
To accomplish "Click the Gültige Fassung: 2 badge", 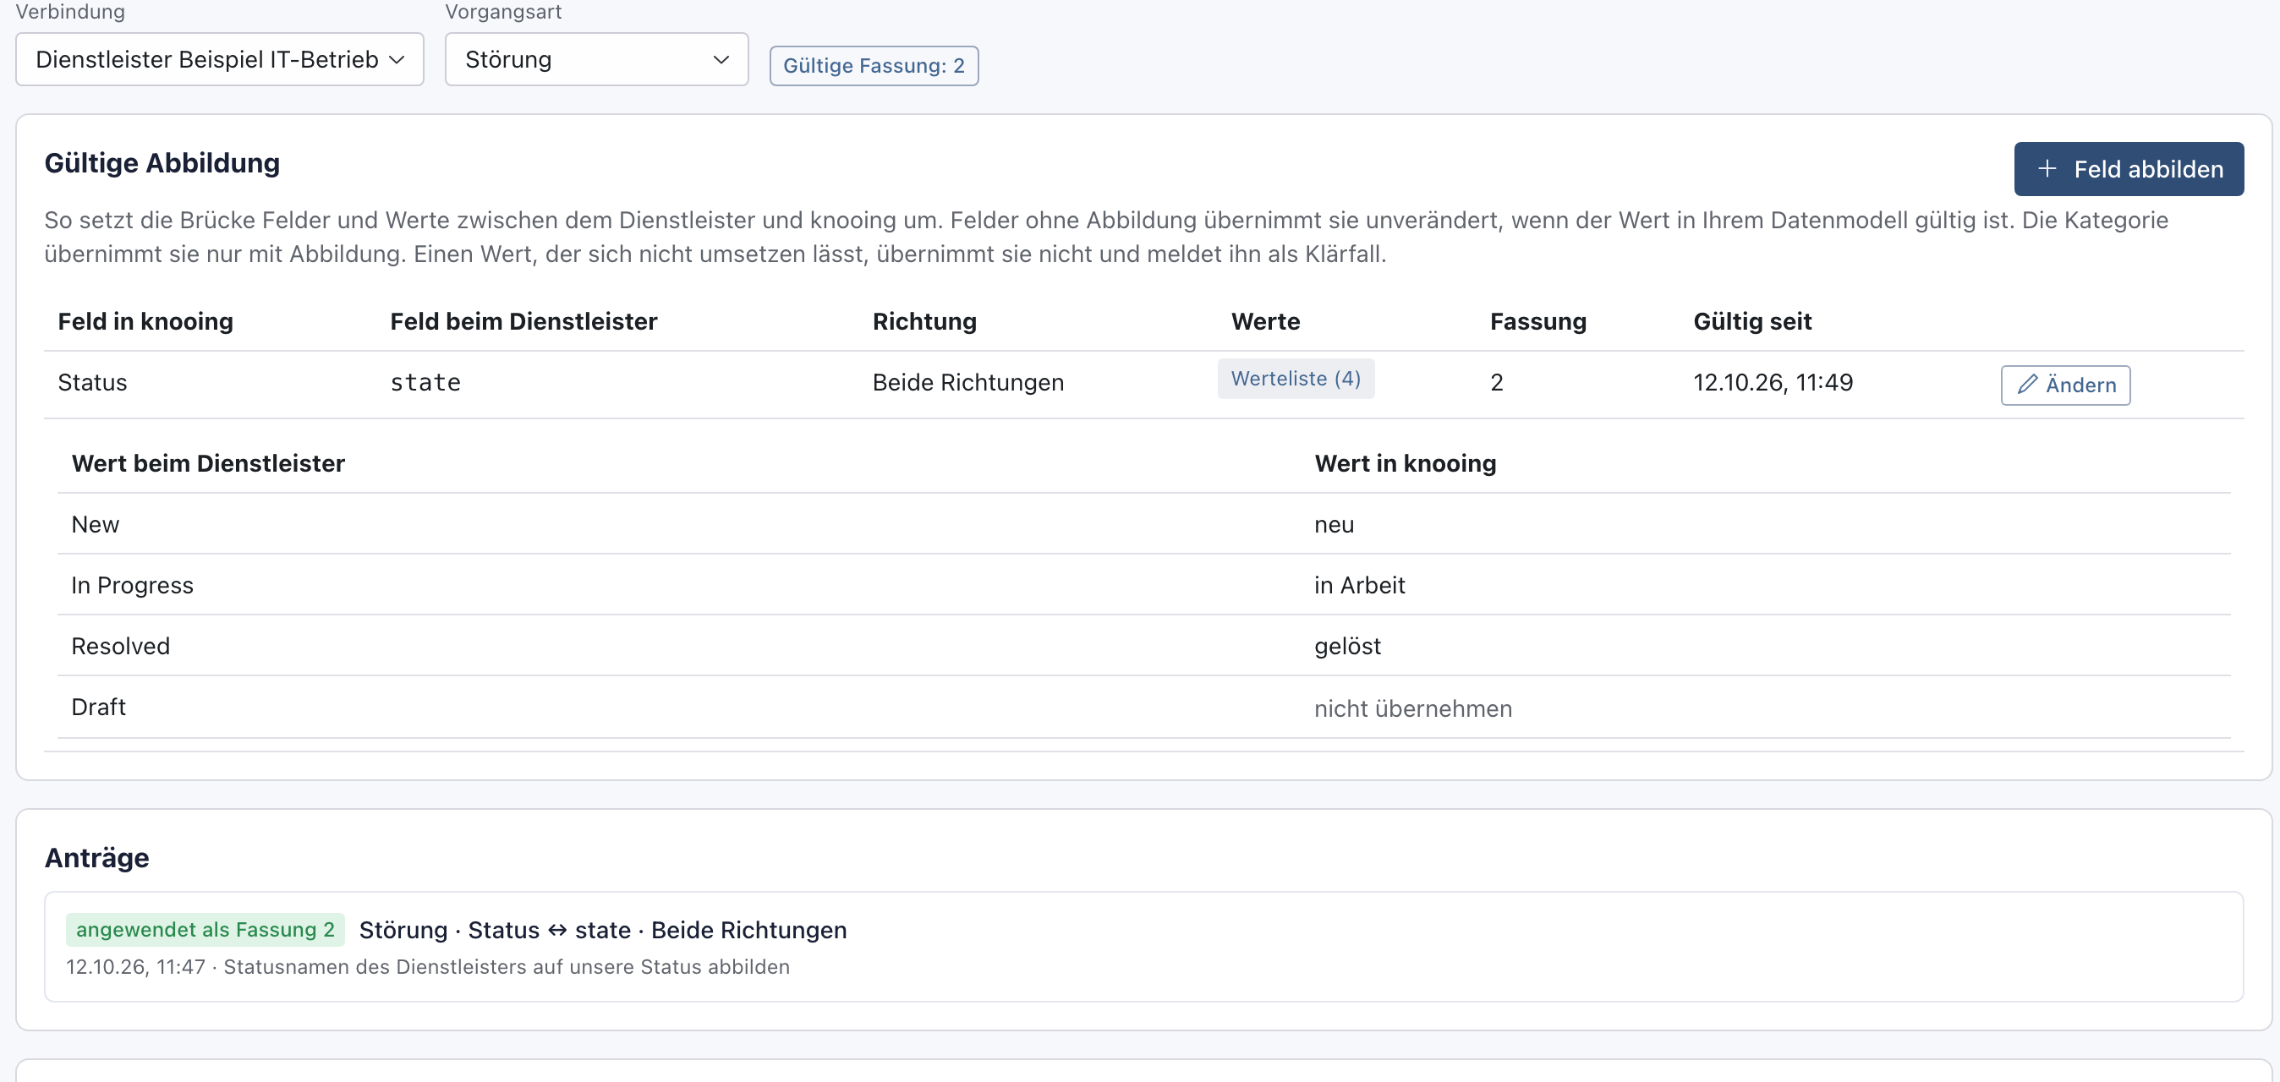I will [x=874, y=65].
